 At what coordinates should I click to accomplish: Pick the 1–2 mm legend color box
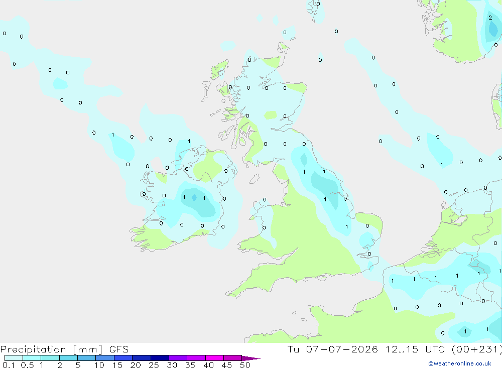(50, 358)
